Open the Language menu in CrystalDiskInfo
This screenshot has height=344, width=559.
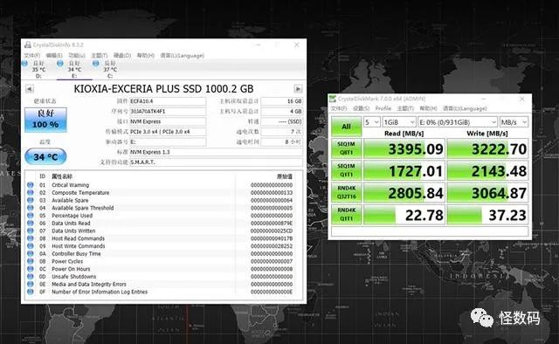[182, 56]
